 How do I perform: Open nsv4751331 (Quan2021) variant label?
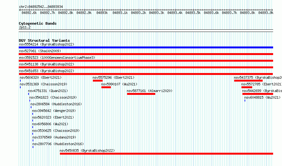(x=48, y=91)
